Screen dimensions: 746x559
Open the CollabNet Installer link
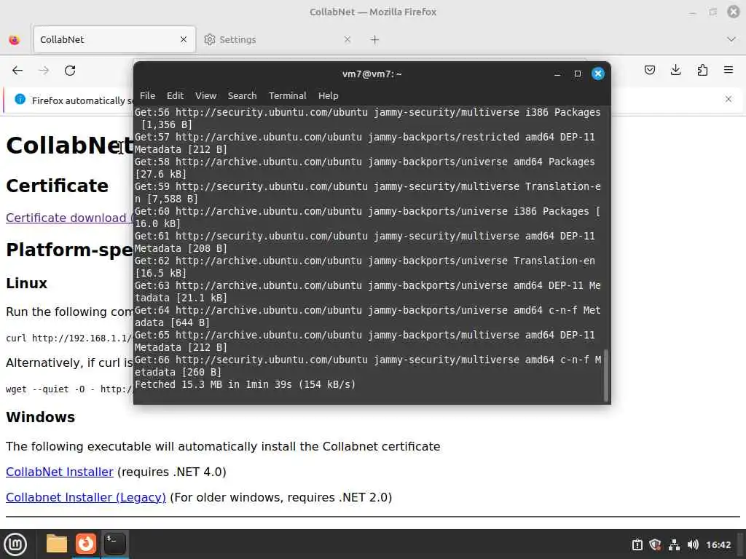point(60,472)
